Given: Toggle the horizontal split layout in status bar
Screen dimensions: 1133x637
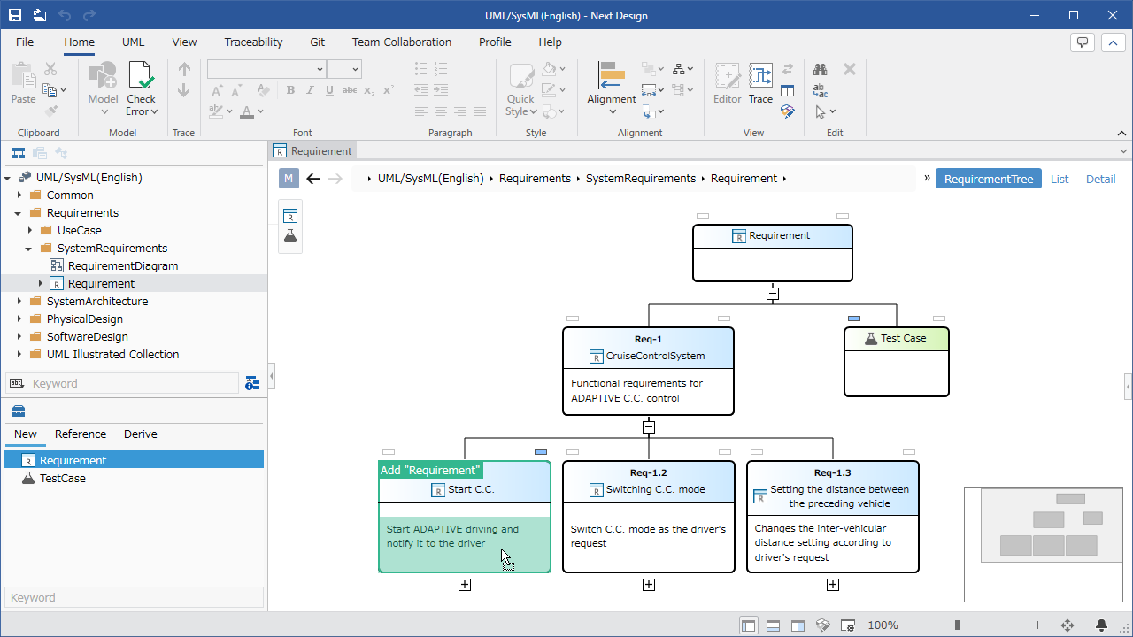Looking at the screenshot, I should click(773, 625).
